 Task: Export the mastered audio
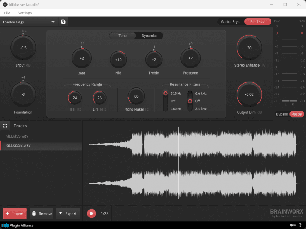[68, 214]
